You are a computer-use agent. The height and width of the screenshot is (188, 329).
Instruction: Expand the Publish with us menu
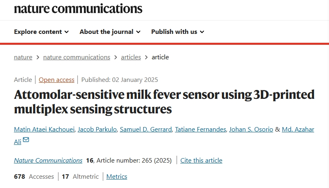tap(177, 32)
